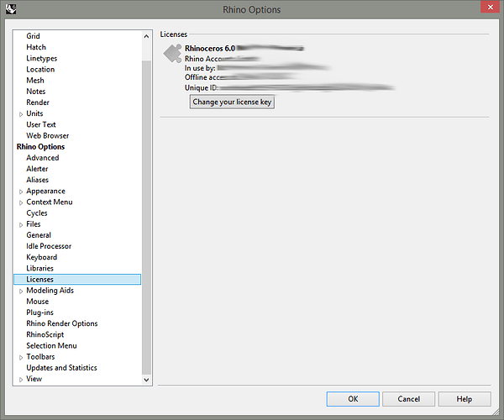The image size is (504, 420).
Task: Open the Selection Menu page
Action: pos(51,346)
